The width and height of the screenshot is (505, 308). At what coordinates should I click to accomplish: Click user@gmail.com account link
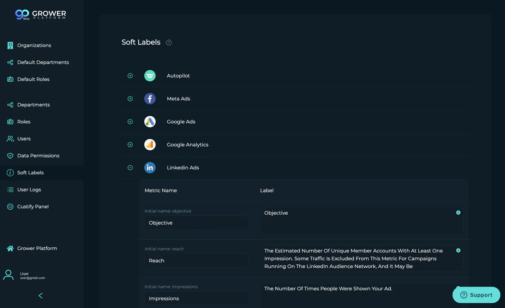[x=33, y=278]
